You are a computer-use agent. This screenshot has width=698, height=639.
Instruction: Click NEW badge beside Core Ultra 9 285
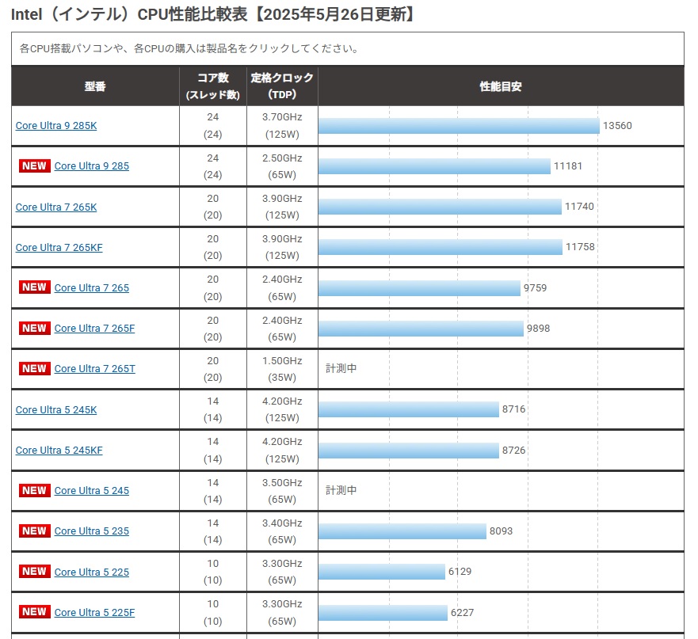[x=35, y=166]
